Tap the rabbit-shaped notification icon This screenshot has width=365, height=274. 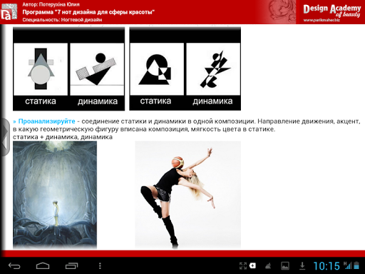tap(268, 266)
